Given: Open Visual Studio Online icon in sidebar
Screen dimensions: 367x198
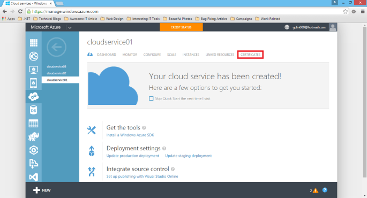Looking at the screenshot, I should click(33, 177).
